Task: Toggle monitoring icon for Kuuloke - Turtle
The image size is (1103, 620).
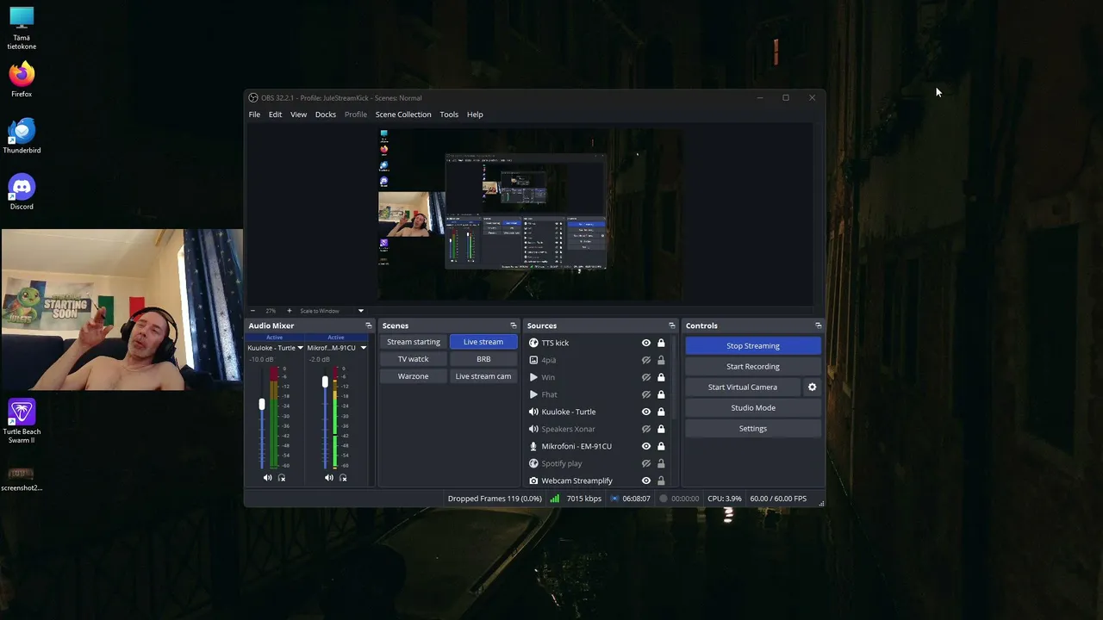Action: pos(281,477)
